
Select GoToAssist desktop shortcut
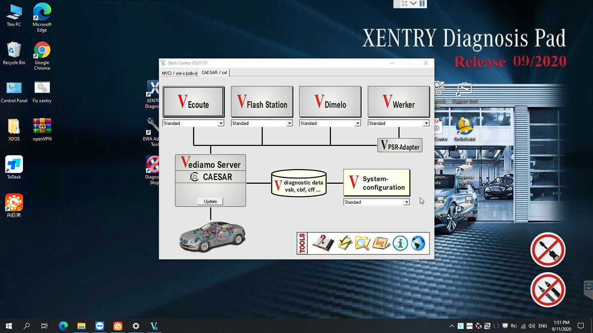point(464,129)
